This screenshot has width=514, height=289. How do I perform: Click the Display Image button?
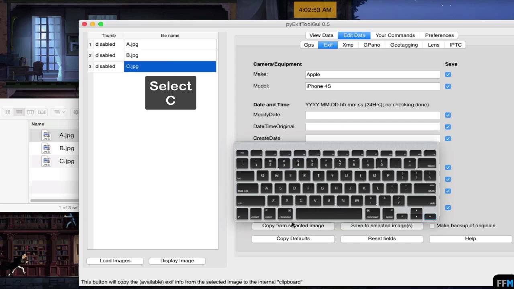(x=177, y=261)
